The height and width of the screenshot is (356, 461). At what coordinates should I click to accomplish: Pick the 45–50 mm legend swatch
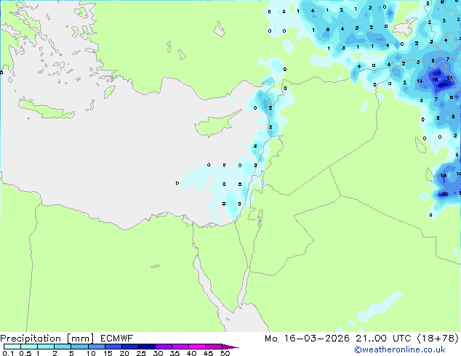point(214,347)
